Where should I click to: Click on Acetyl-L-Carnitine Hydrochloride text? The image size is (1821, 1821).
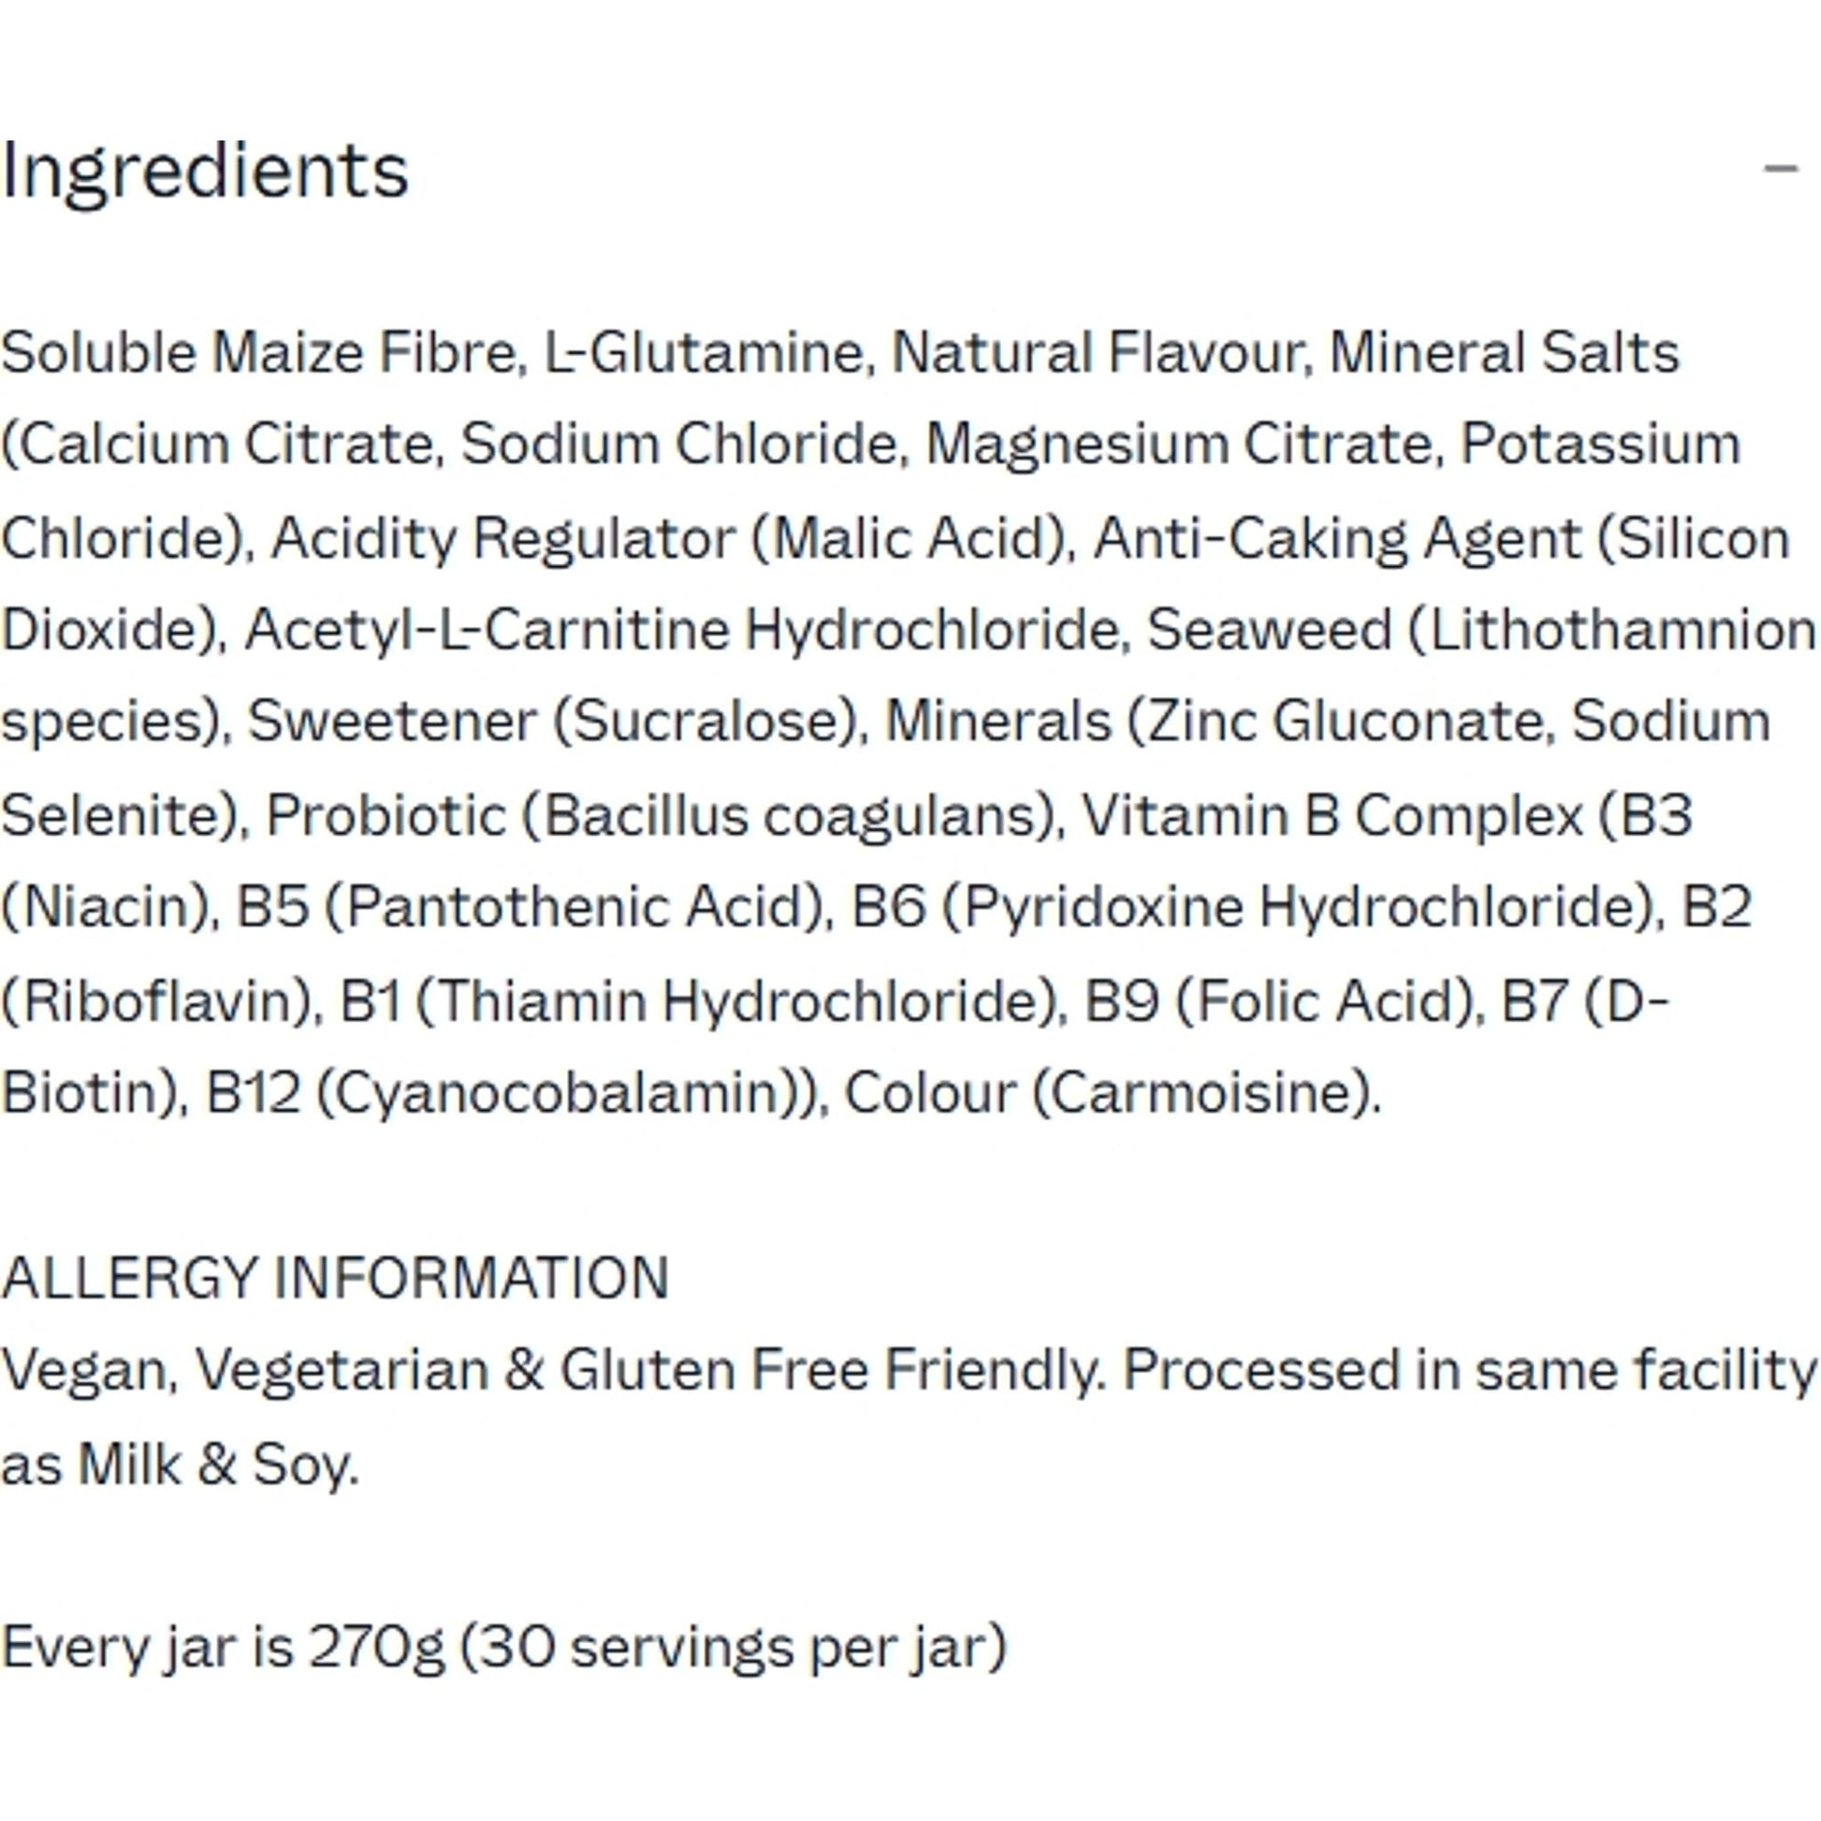(686, 630)
